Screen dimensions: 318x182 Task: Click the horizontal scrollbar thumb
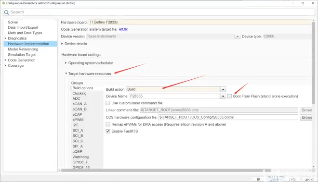pyautogui.click(x=166, y=170)
